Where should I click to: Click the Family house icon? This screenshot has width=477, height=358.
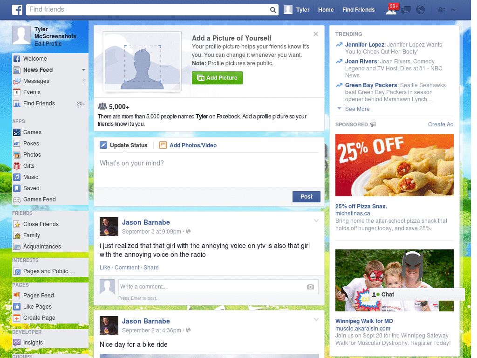click(17, 235)
